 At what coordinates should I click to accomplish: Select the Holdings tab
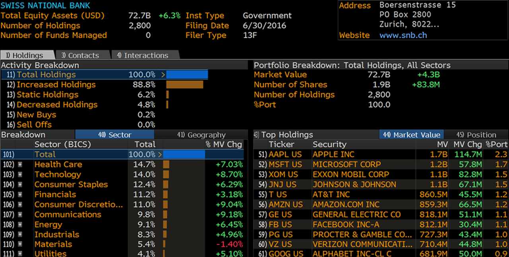tap(27, 55)
